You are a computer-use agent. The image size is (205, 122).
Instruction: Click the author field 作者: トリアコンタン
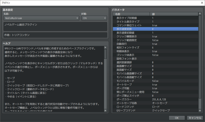pyautogui.click(x=55, y=35)
